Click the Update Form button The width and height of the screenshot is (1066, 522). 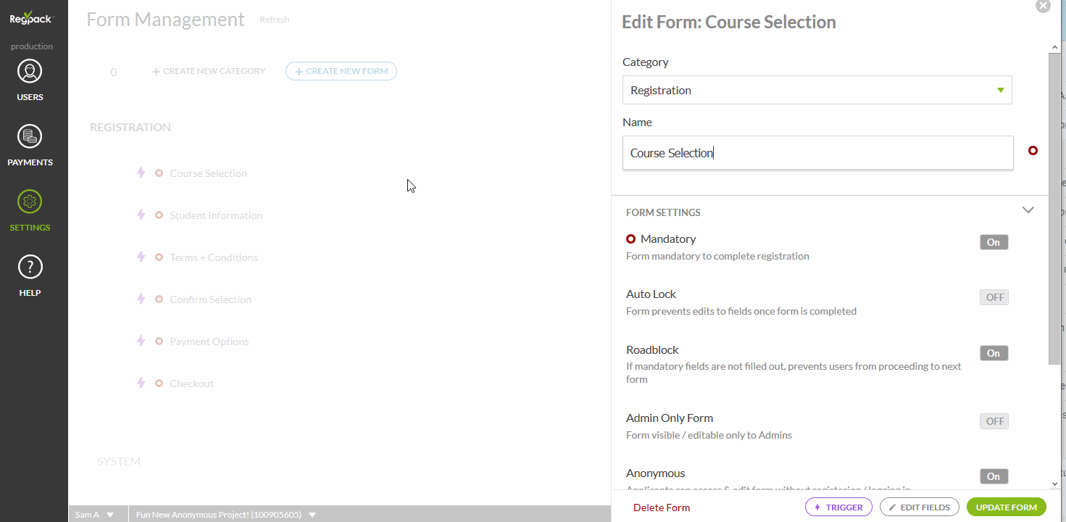pyautogui.click(x=1006, y=507)
